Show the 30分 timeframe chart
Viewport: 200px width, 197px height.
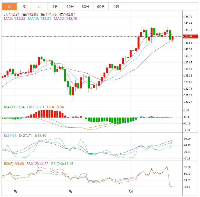point(86,6)
